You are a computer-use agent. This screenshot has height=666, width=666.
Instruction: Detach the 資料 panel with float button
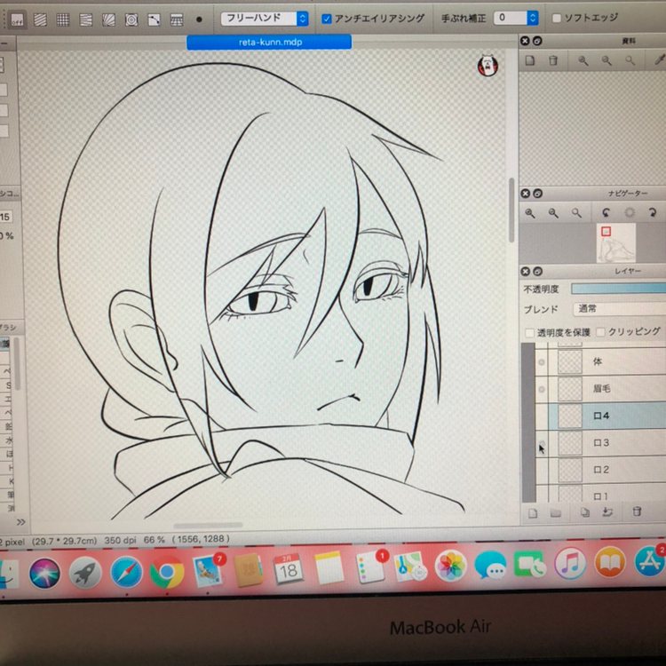[537, 41]
